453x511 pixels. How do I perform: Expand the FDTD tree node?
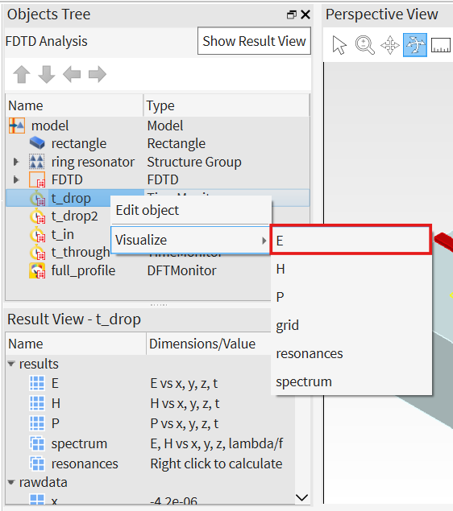point(15,179)
